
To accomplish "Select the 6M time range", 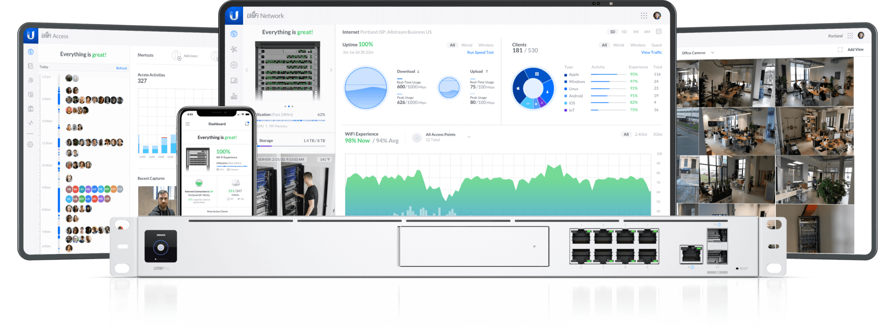I will (647, 32).
